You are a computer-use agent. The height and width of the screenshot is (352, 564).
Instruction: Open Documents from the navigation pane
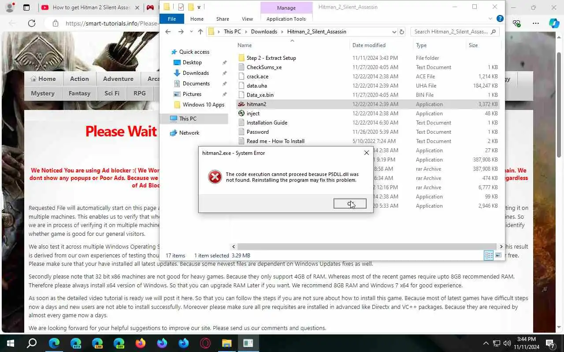click(x=196, y=84)
